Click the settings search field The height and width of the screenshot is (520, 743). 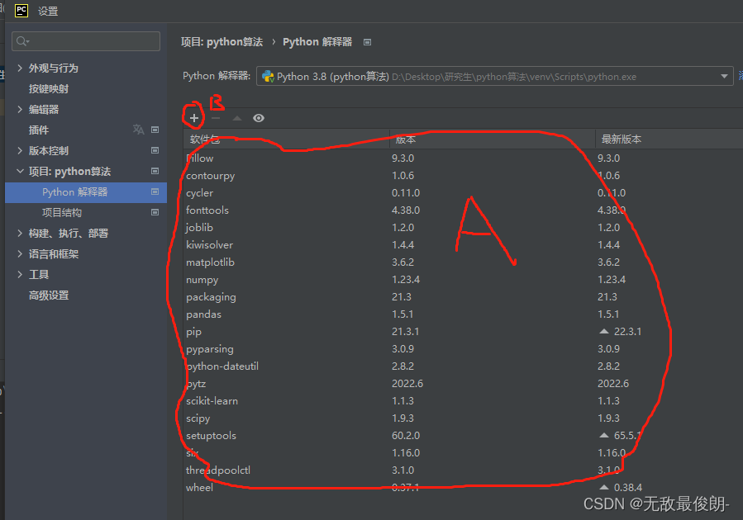(x=85, y=40)
